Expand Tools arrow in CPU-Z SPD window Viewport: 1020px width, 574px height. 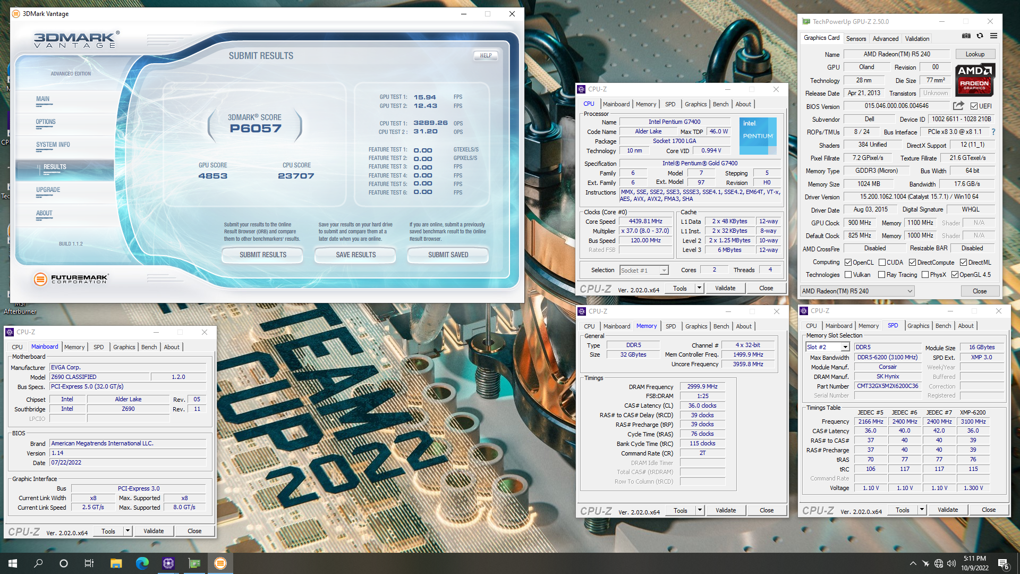pyautogui.click(x=922, y=510)
